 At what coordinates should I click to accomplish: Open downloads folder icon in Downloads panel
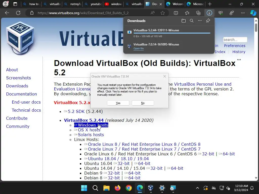pyautogui.click(x=184, y=21)
